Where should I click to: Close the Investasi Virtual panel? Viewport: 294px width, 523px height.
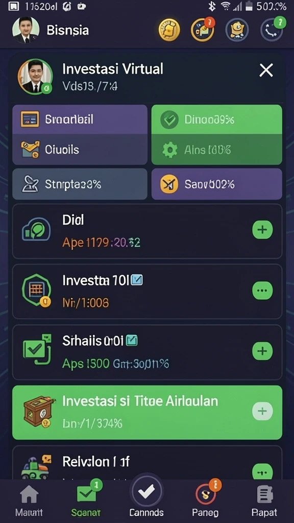click(x=266, y=70)
